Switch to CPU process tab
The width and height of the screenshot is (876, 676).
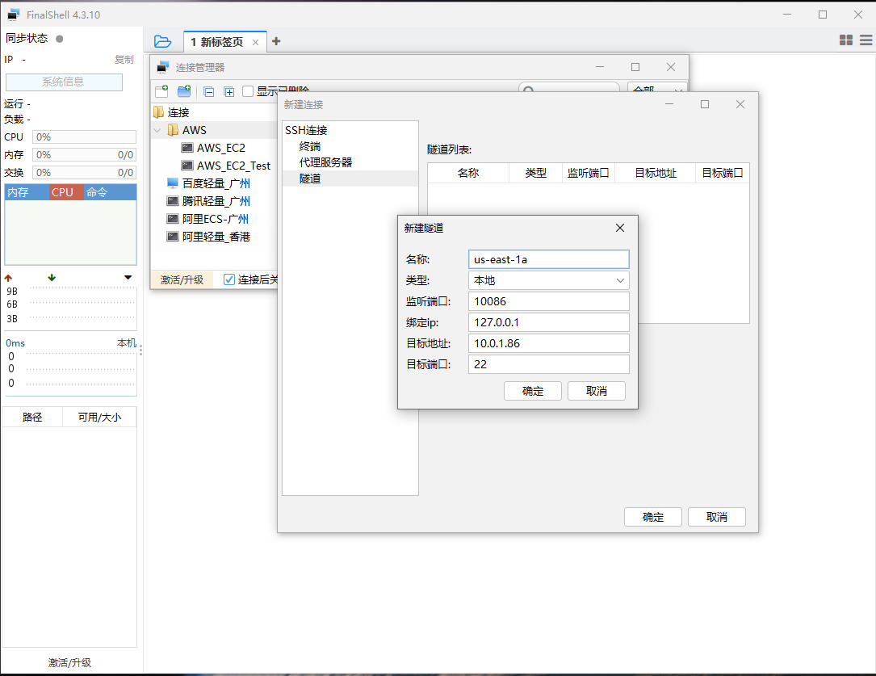(x=66, y=192)
